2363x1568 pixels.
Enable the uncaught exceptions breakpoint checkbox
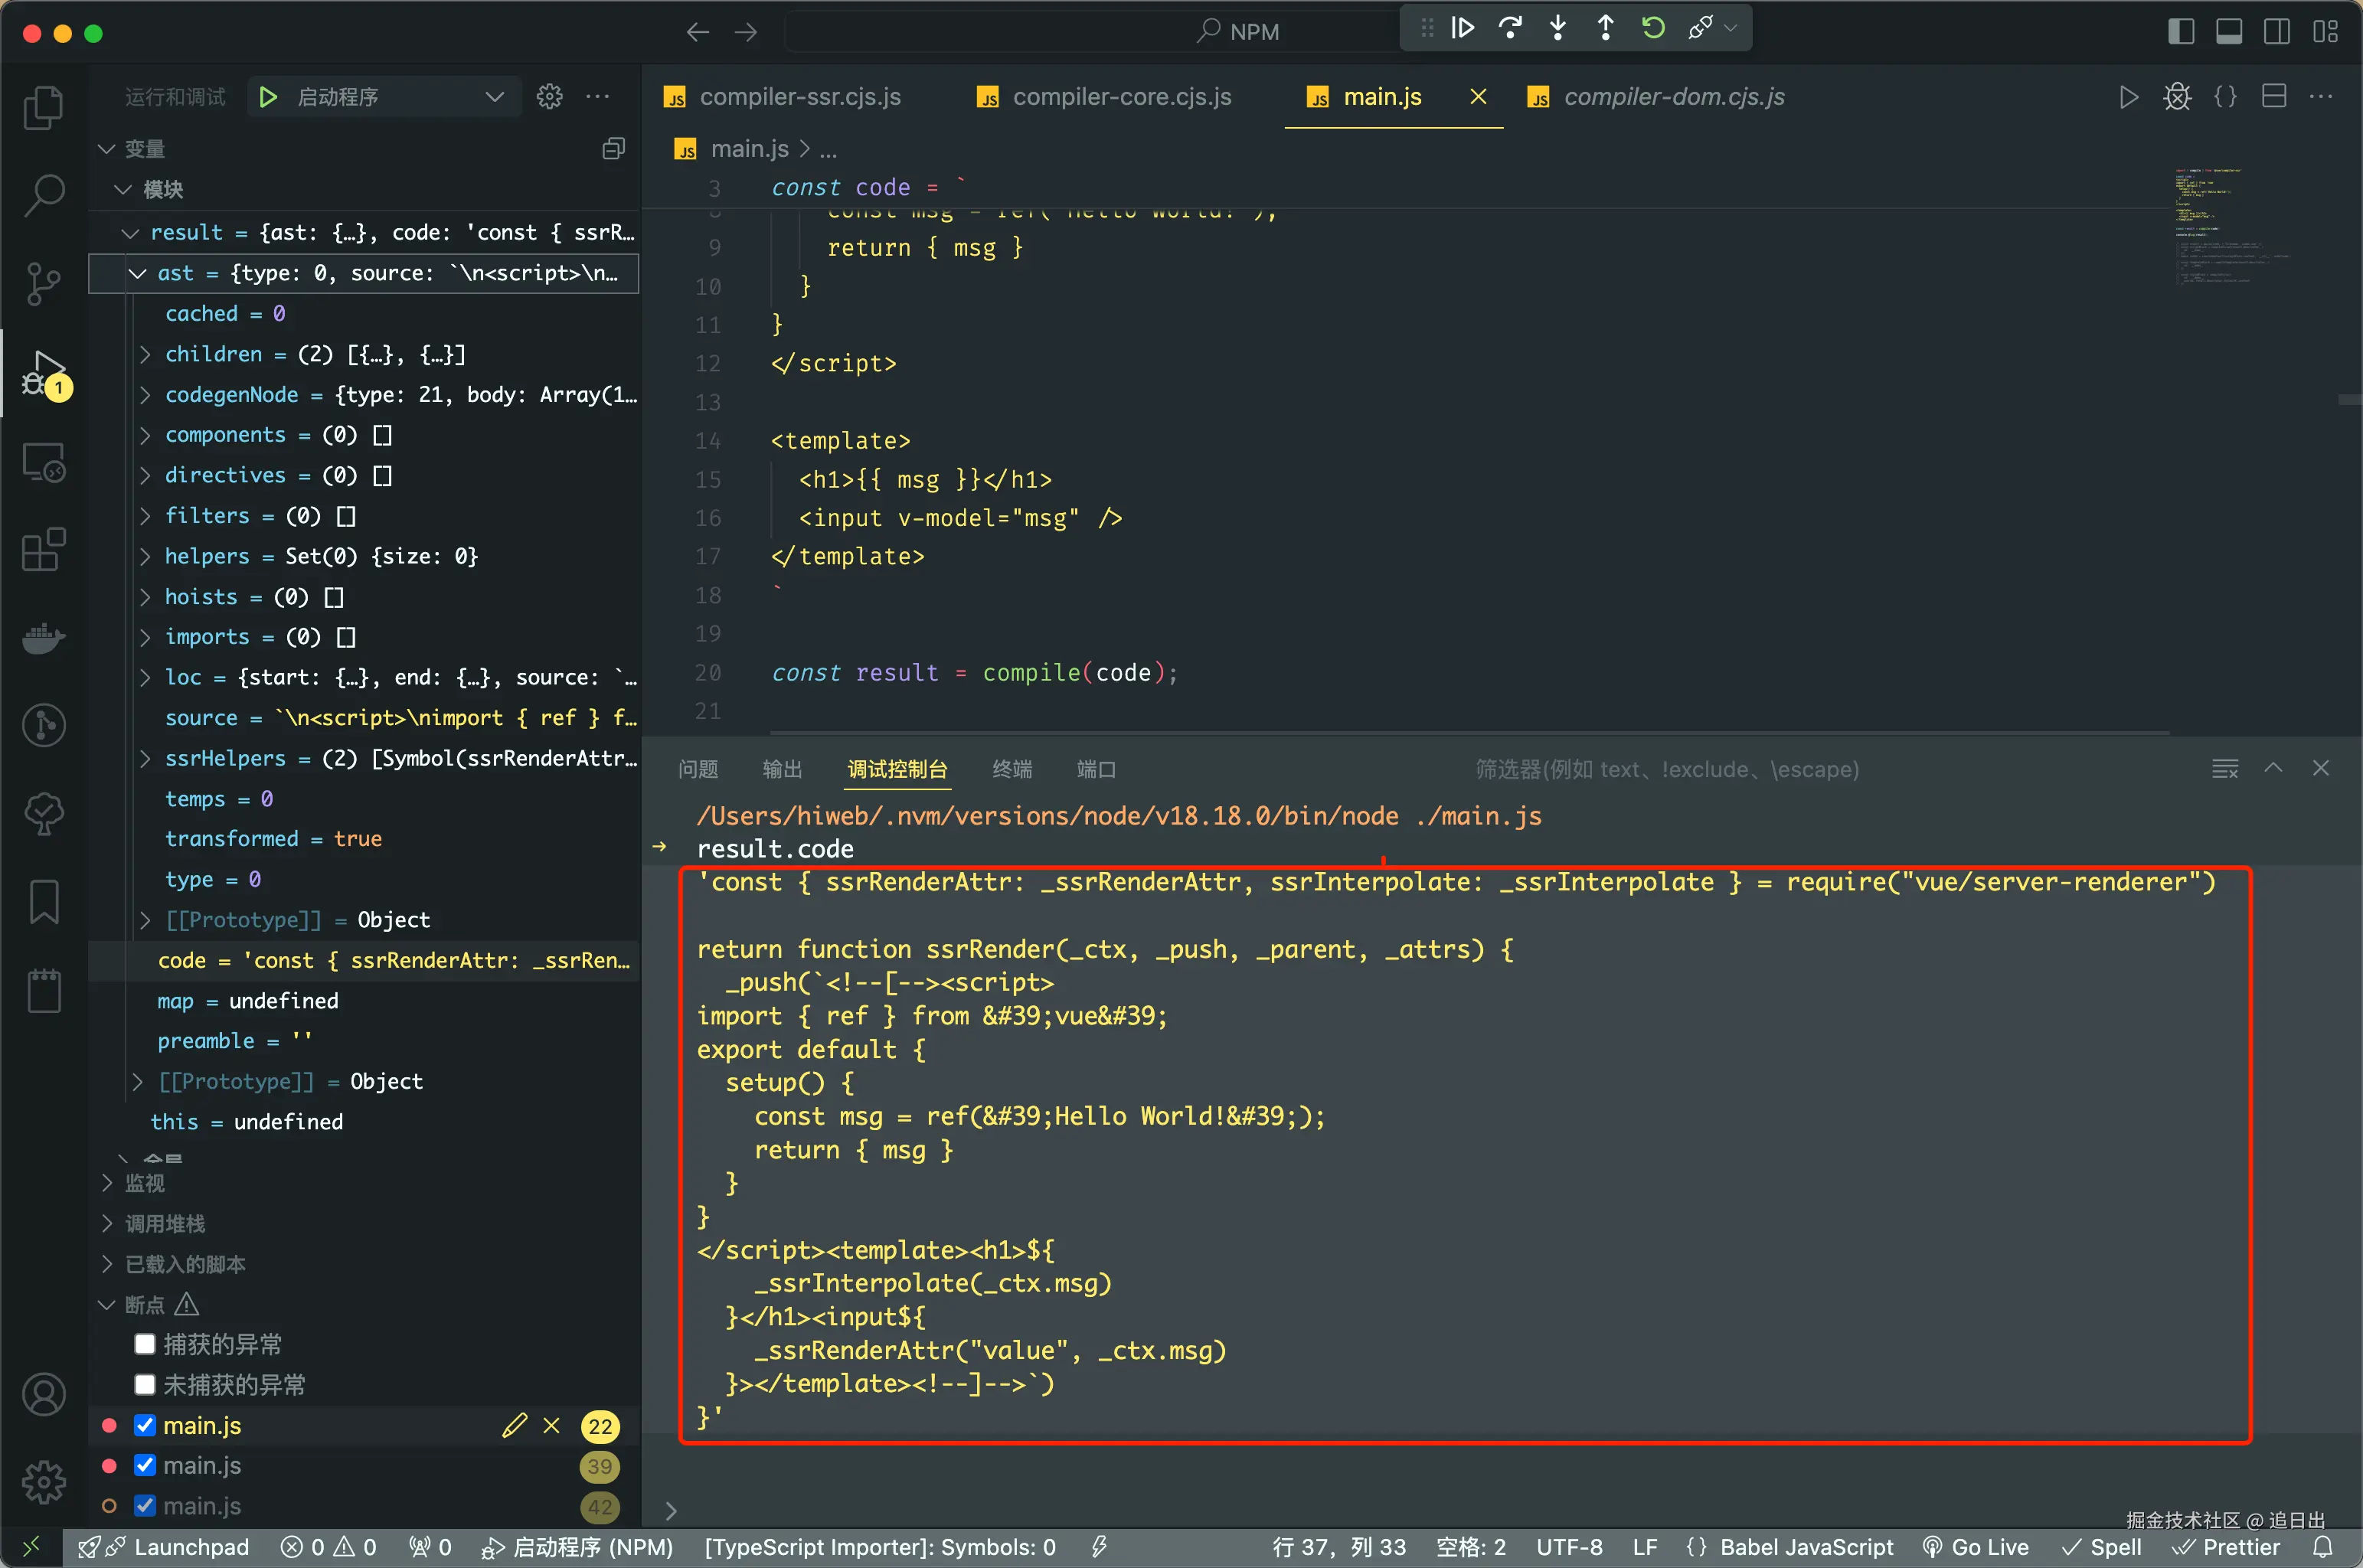(145, 1384)
